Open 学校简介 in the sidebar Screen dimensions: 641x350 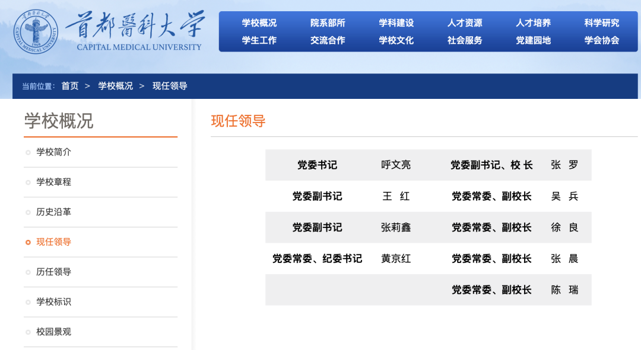click(x=53, y=152)
